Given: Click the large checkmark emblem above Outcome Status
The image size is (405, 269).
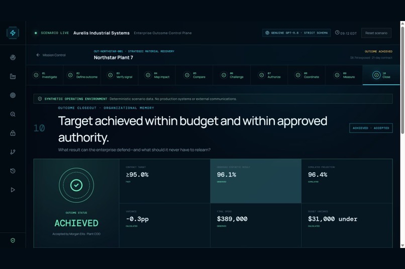Looking at the screenshot, I should [76, 185].
